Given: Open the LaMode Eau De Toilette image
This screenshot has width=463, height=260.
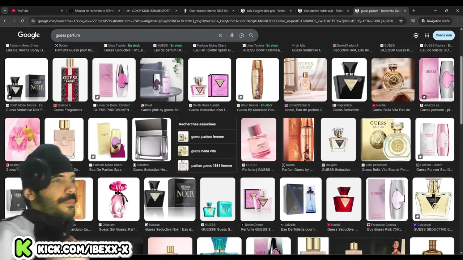Looking at the screenshot, I should coord(301,199).
